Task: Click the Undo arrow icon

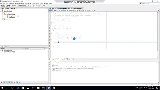Action: 13,6
